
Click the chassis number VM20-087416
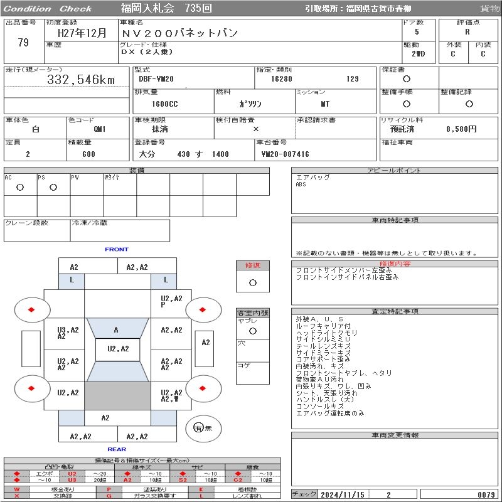pos(286,154)
